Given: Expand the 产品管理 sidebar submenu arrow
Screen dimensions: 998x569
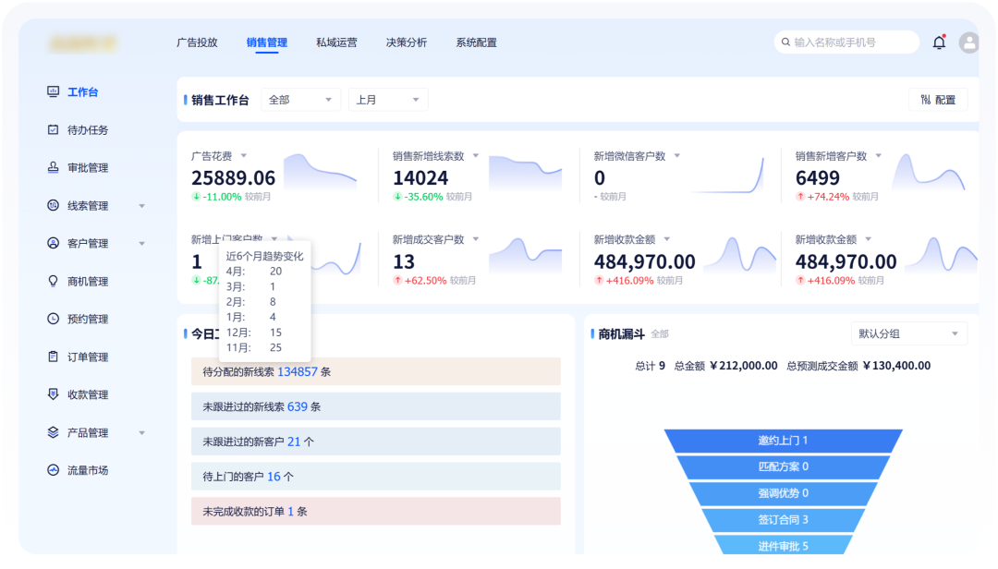Looking at the screenshot, I should point(141,432).
